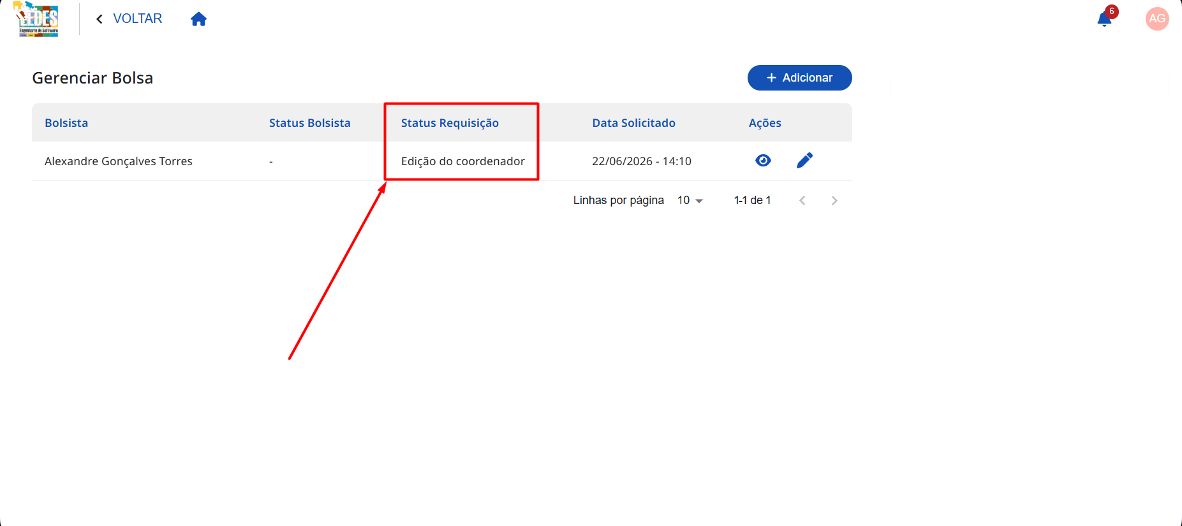
Task: Open the notifications bell icon
Action: pyautogui.click(x=1104, y=19)
